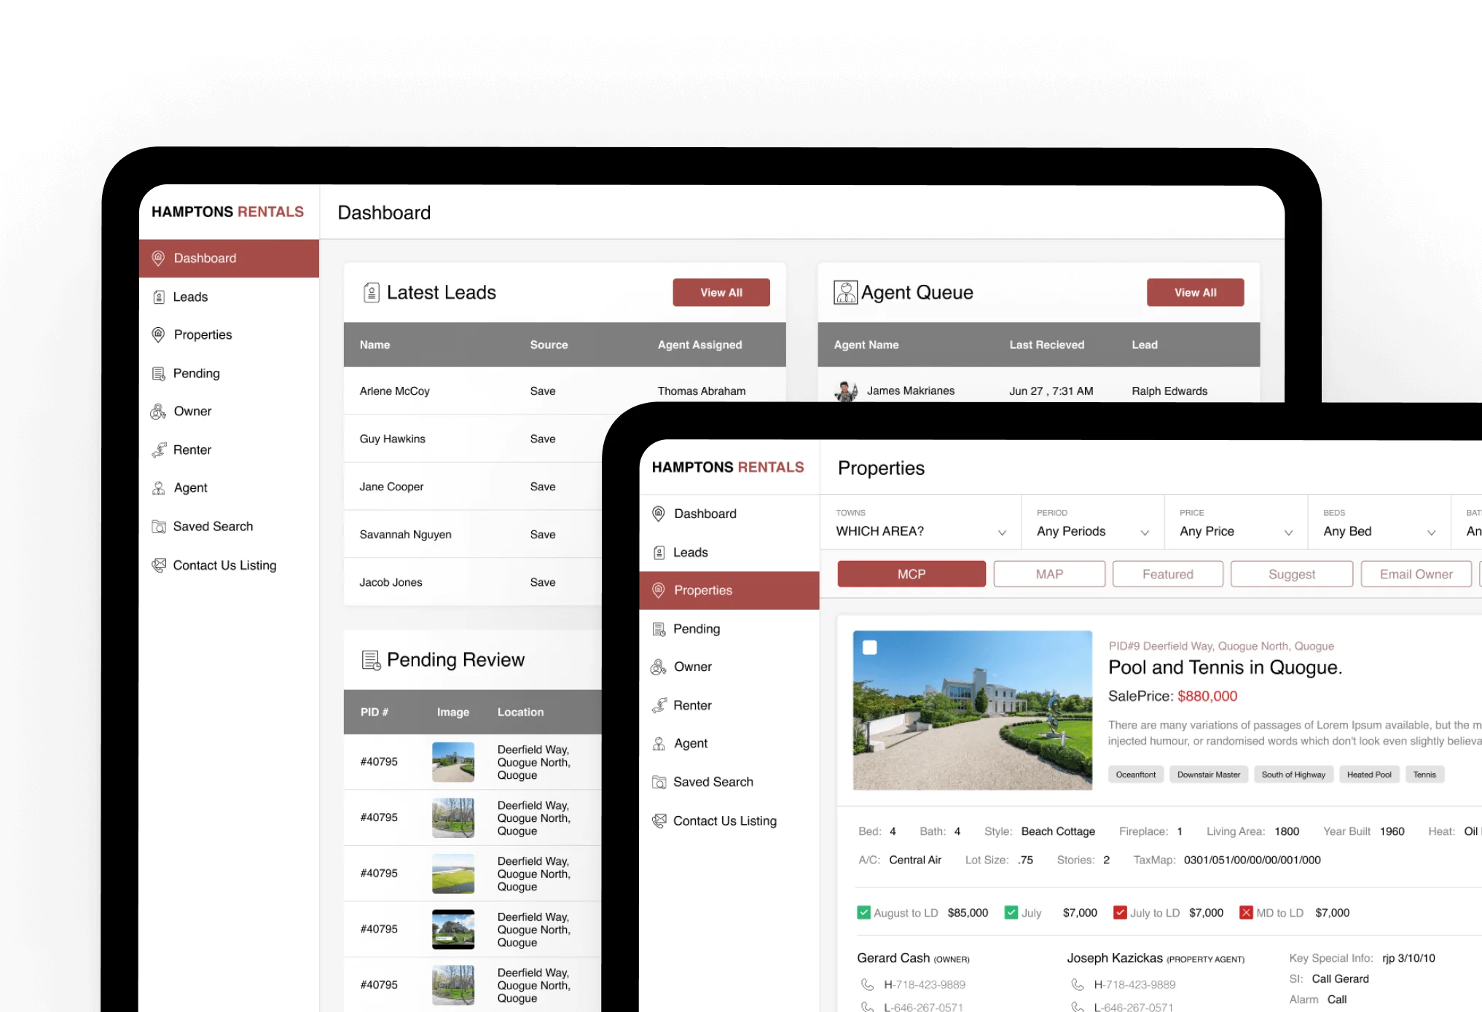The image size is (1482, 1012).
Task: Uncheck the MD to LD checkbox
Action: point(1246,912)
